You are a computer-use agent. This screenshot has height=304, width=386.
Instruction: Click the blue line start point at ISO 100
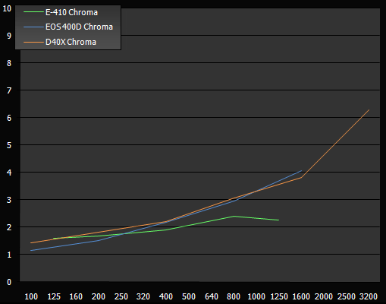[31, 251]
